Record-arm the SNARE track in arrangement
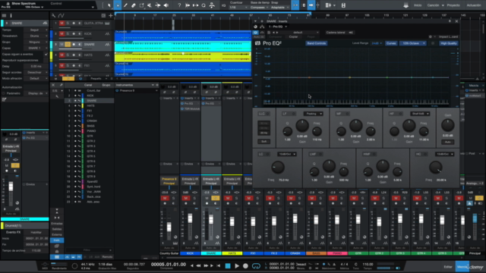The width and height of the screenshot is (486, 273). [x=74, y=44]
